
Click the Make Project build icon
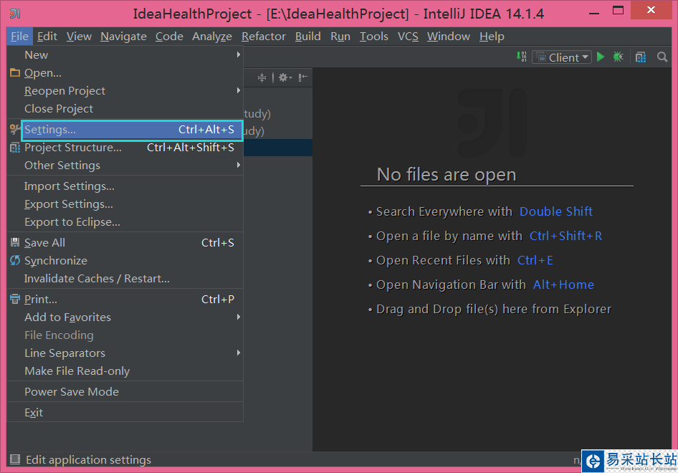pyautogui.click(x=522, y=57)
